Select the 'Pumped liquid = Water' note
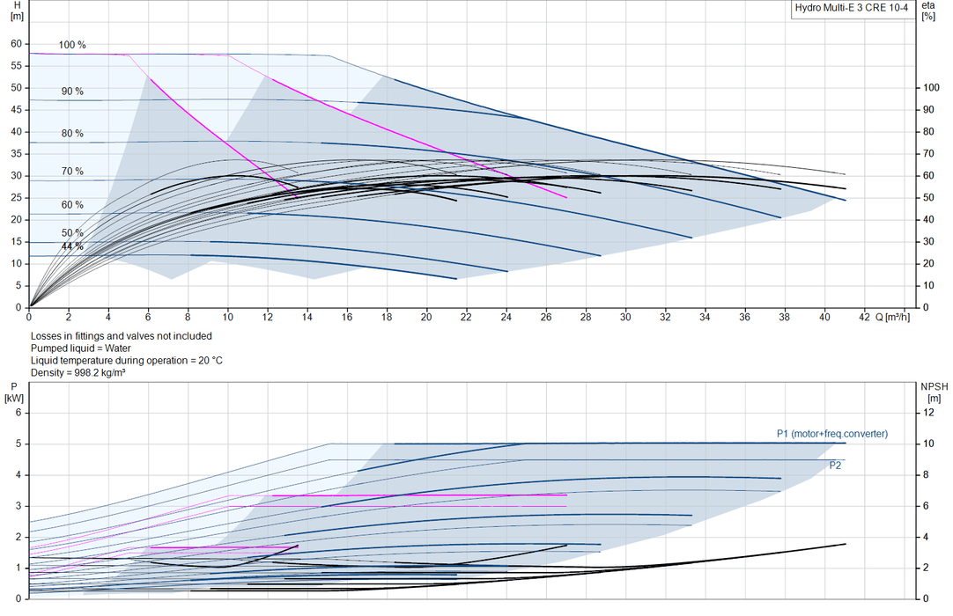The width and height of the screenshot is (953, 616). tap(80, 348)
